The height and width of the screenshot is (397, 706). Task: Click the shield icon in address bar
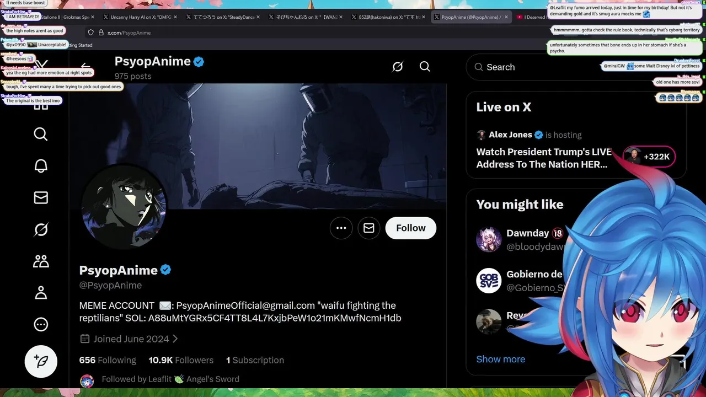click(91, 33)
